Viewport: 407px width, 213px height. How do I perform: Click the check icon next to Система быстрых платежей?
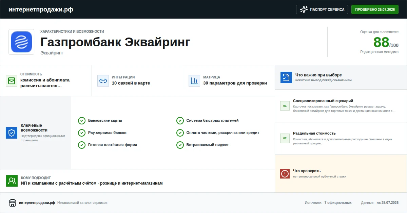click(180, 121)
